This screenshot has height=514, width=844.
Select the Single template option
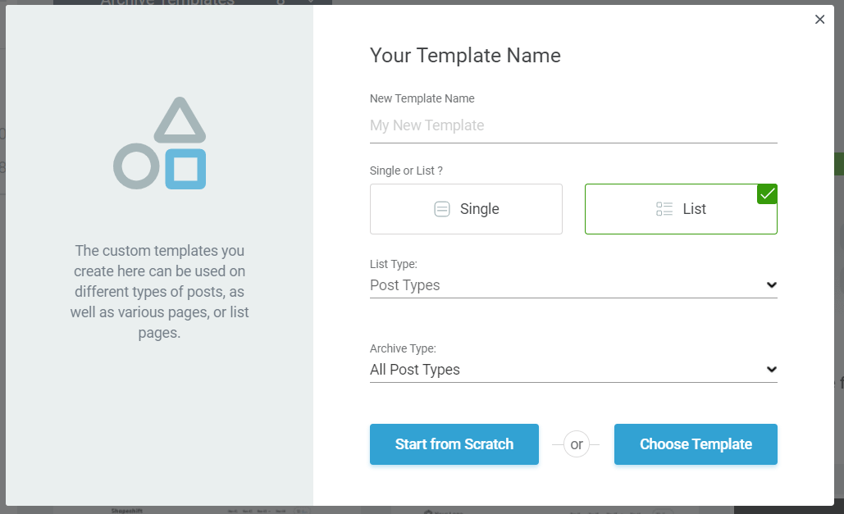point(466,209)
